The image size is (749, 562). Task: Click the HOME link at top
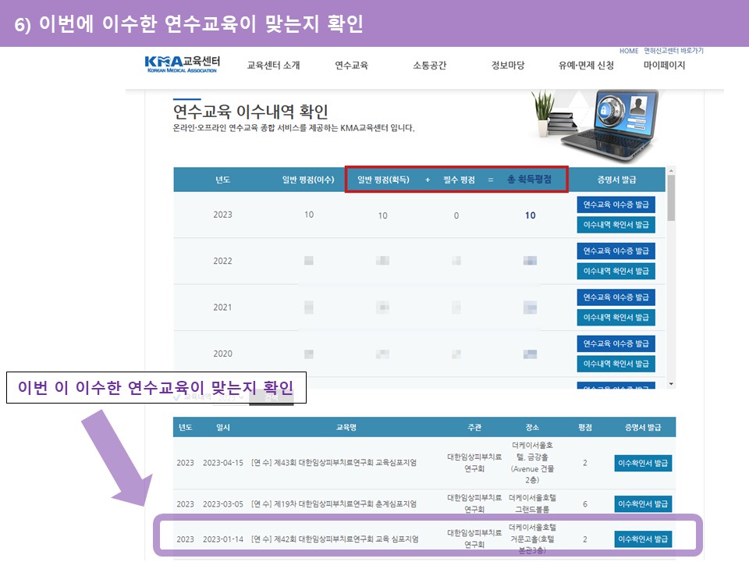pos(628,51)
